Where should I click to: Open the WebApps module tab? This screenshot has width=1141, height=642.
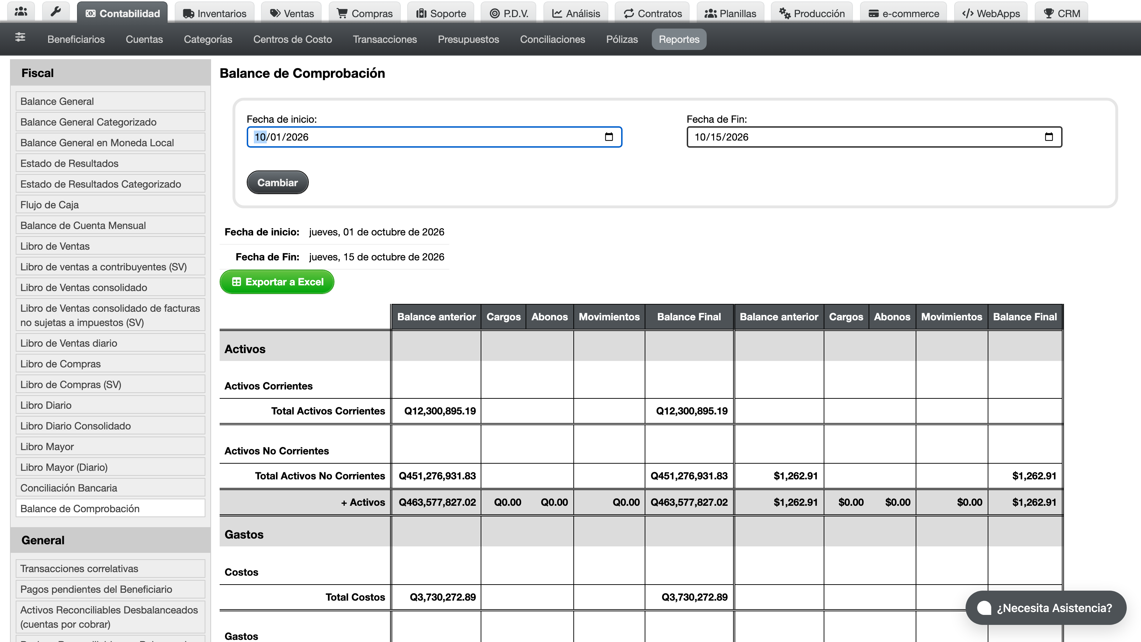991,12
